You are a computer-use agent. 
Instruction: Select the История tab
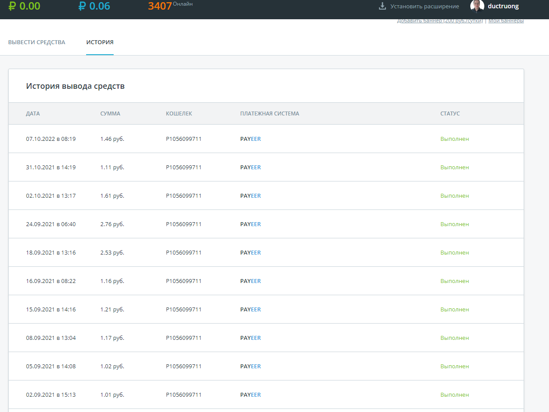(100, 42)
